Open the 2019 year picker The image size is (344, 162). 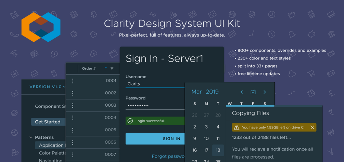212,92
